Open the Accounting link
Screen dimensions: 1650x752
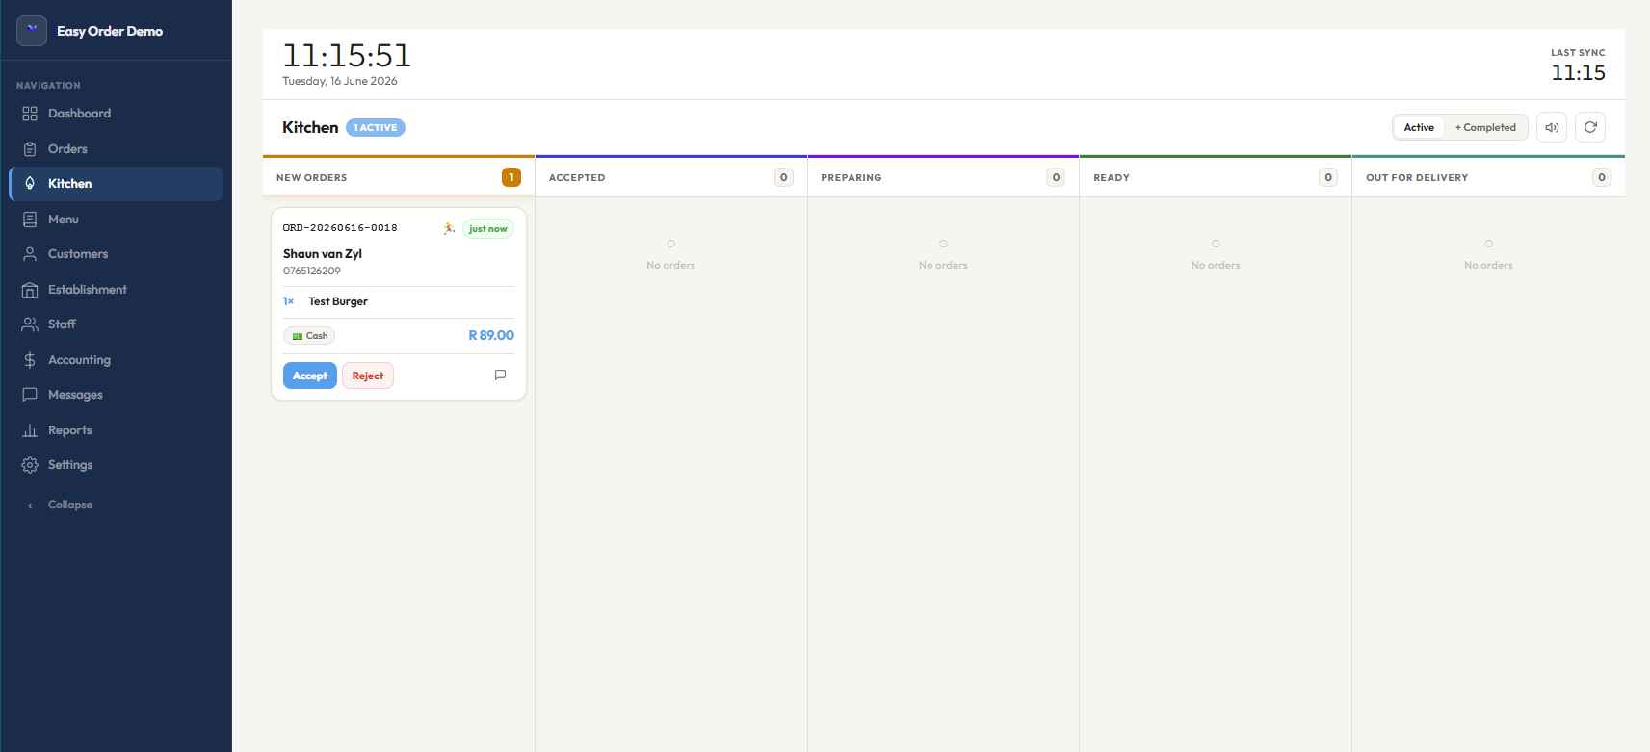[x=116, y=360]
